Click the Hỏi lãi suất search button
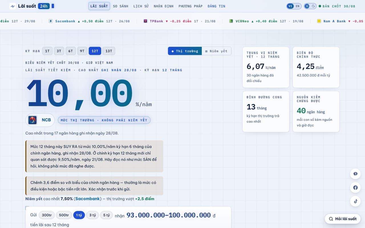Viewport: 365px width, 228px height. [343, 219]
